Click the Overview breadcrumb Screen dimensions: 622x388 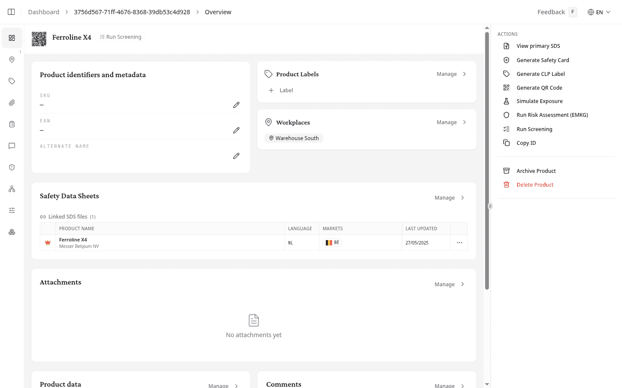click(x=218, y=12)
